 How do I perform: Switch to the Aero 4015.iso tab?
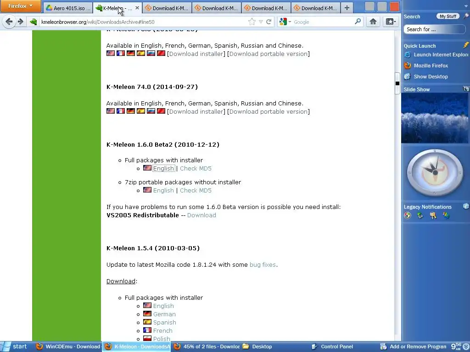68,8
